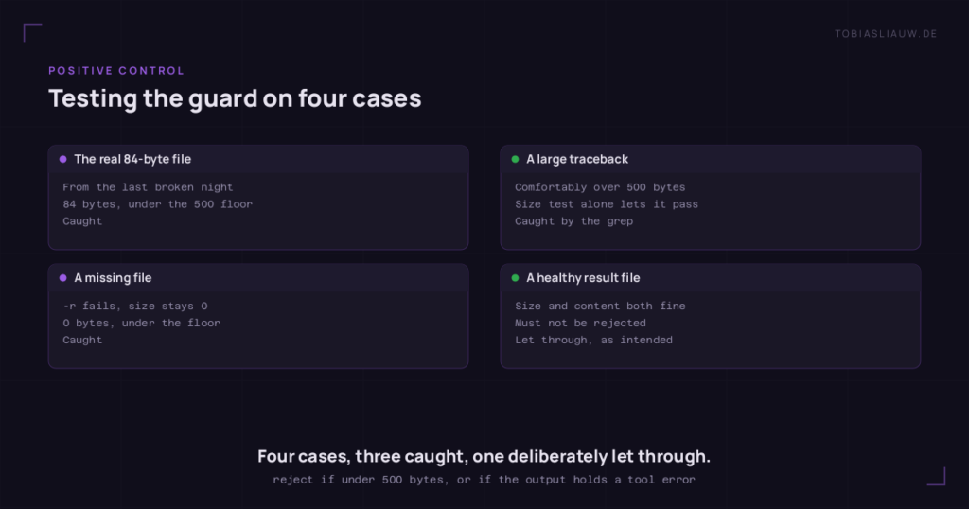Viewport: 969px width, 509px height.
Task: Click the purple dot beside A missing file
Action: (x=63, y=278)
